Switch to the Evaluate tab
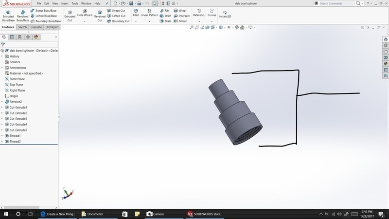The height and width of the screenshot is (219, 389). [x=36, y=27]
